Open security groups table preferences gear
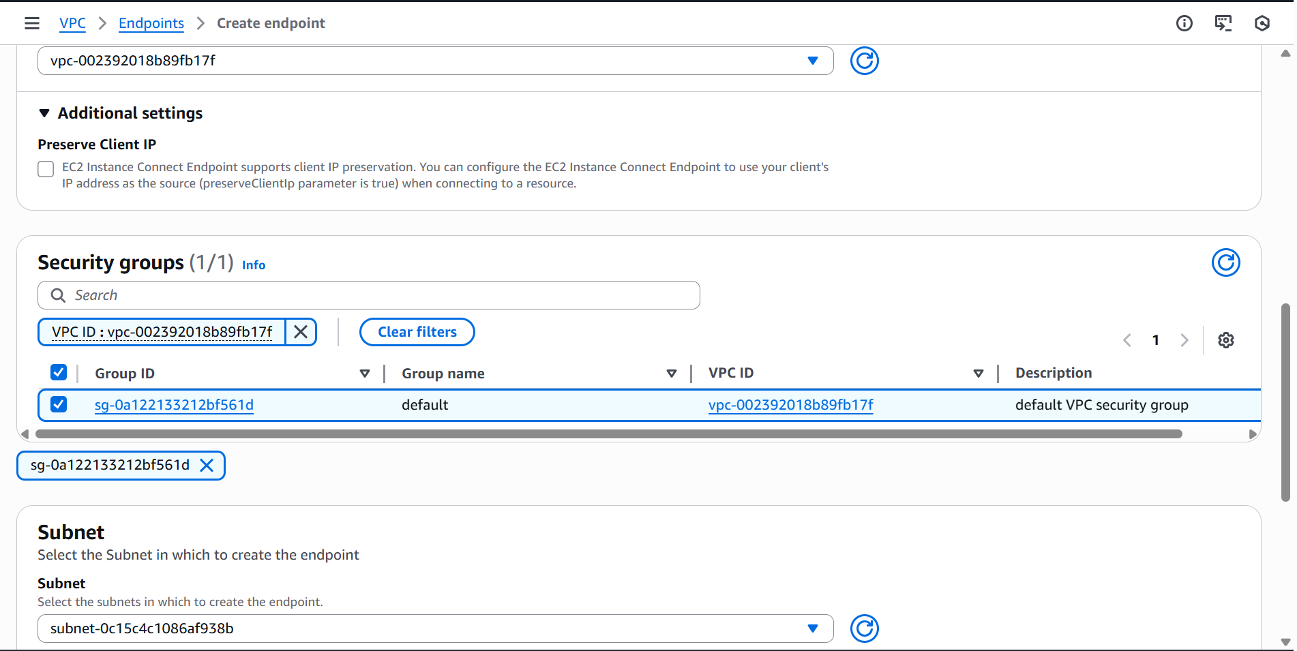1297x651 pixels. [1226, 340]
